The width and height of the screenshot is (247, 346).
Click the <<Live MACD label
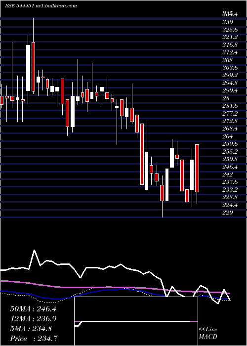coord(208,333)
